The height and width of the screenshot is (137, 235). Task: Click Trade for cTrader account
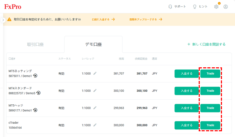point(210,125)
